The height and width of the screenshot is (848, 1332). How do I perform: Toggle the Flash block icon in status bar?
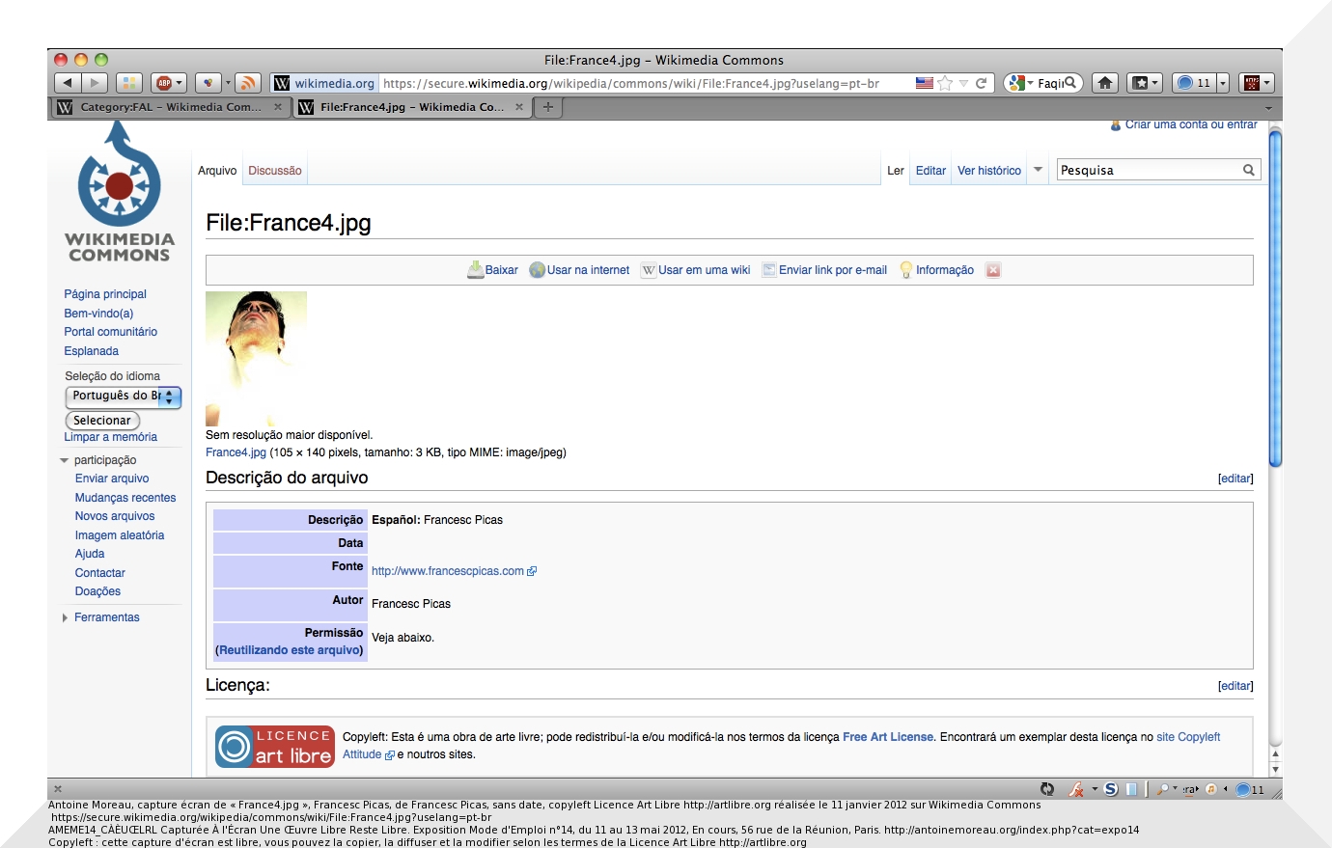pos(1075,789)
